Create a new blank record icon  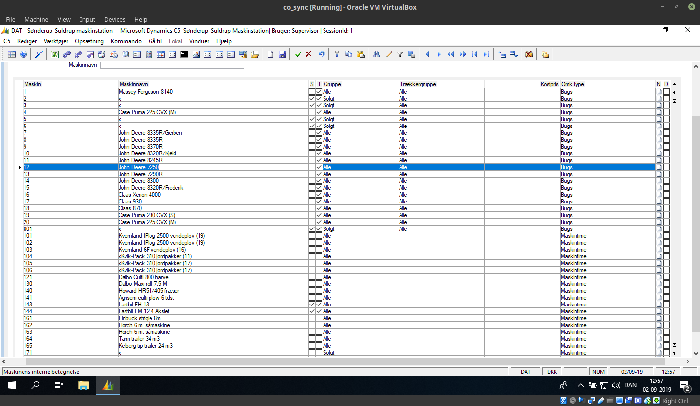(x=270, y=54)
